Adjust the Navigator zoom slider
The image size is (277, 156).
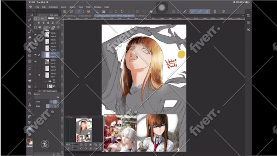pyautogui.click(x=74, y=145)
